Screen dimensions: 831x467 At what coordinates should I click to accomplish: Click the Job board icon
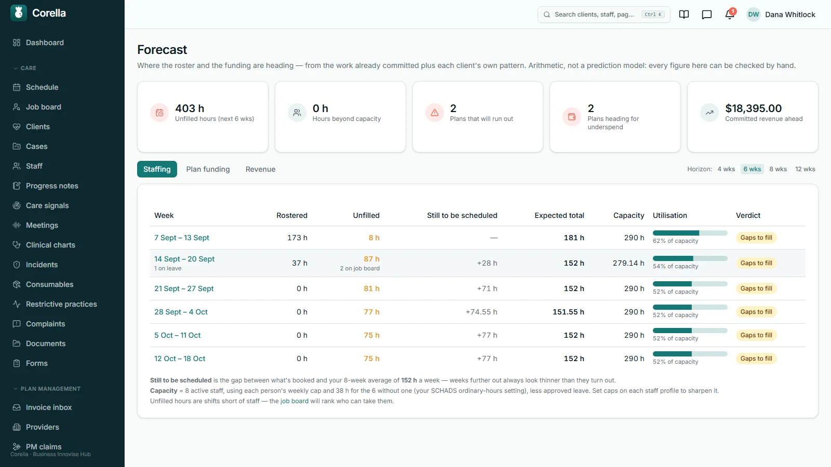[x=17, y=107]
